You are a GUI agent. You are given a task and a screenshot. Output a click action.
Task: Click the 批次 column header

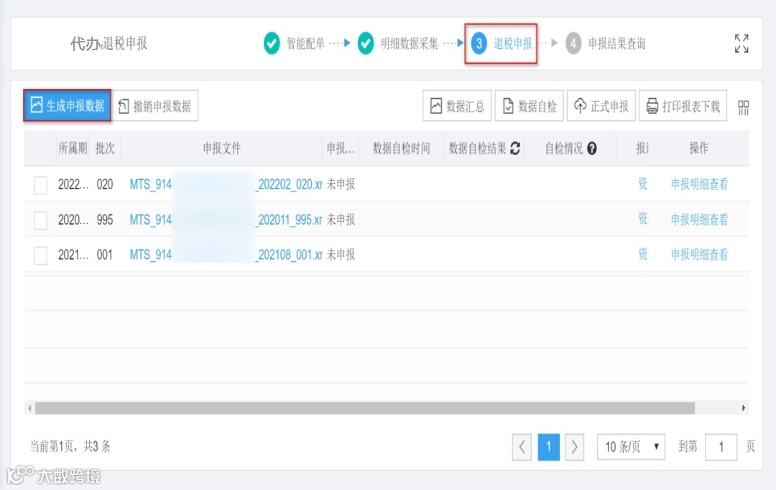coord(105,149)
